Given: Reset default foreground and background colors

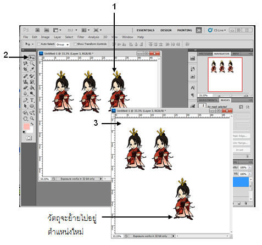Looking at the screenshot, I should 24,132.
